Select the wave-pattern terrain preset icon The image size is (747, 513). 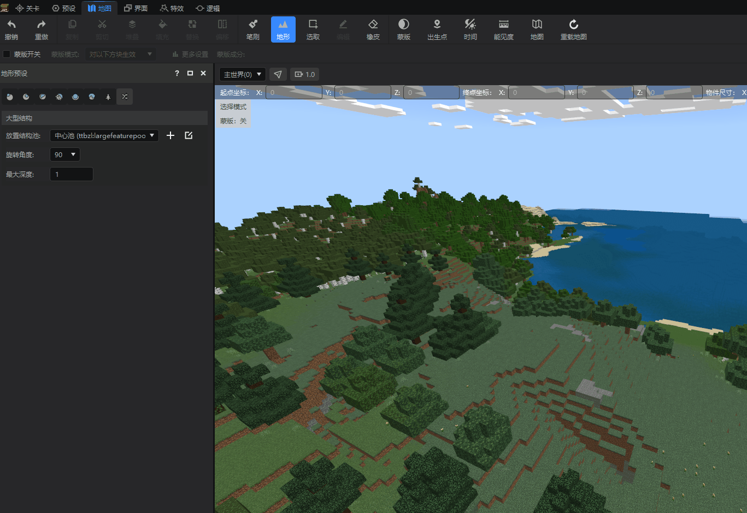92,97
